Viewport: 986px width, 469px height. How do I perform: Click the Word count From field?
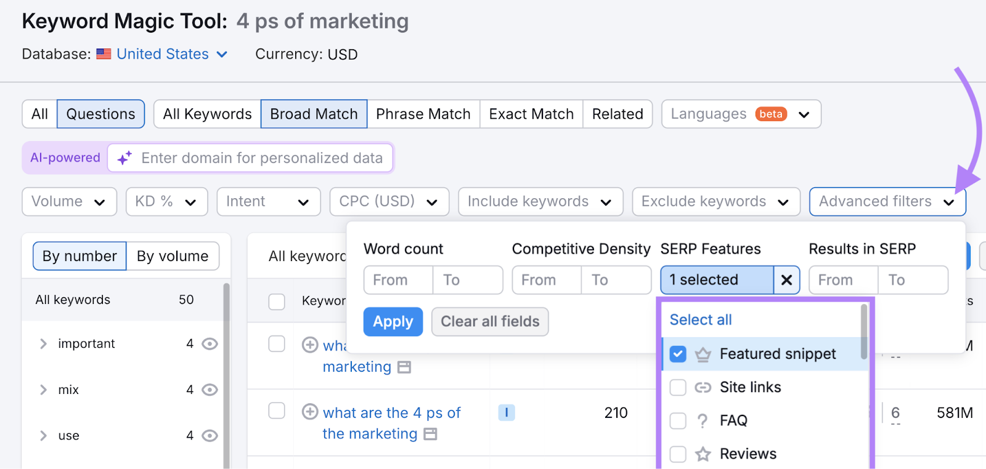[x=398, y=280]
